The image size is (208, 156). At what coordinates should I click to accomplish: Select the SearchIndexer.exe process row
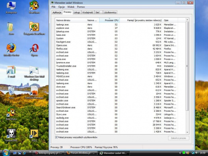coord(120,107)
